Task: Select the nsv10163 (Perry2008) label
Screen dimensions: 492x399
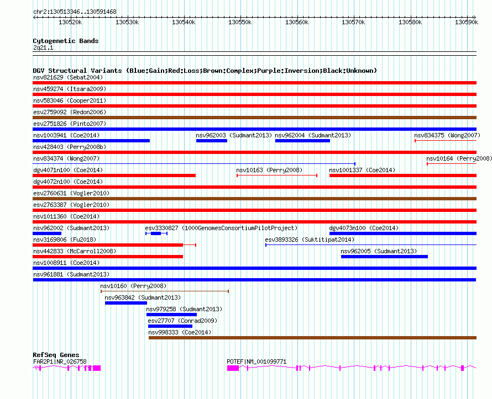Action: pyautogui.click(x=269, y=170)
